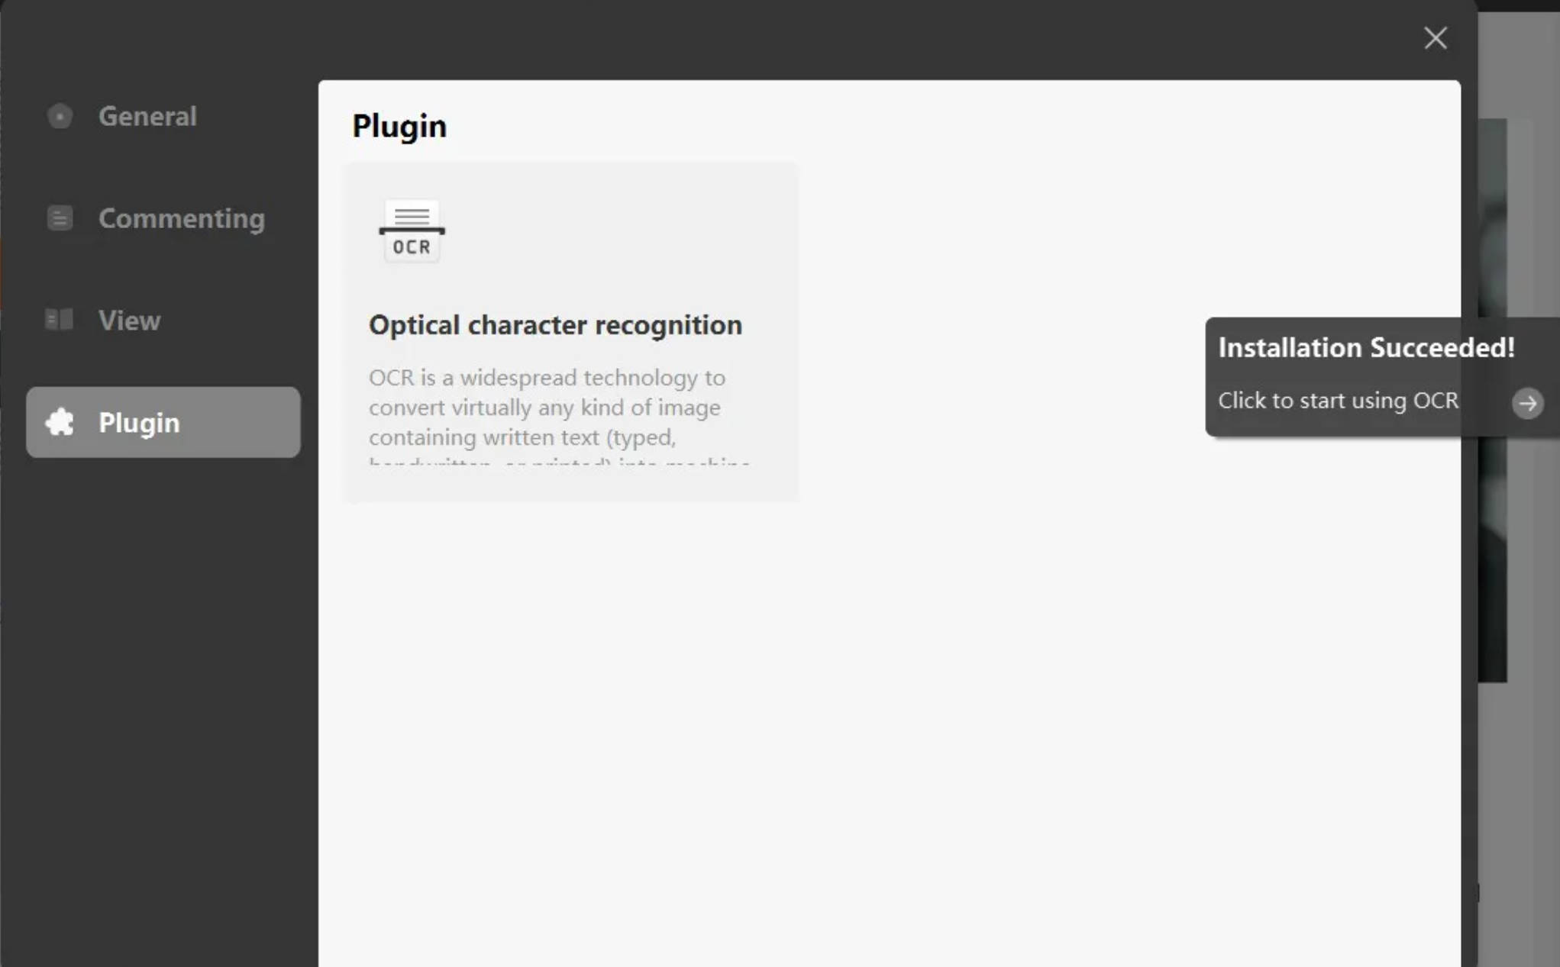Click the Installation Succeeded notification heading

point(1366,348)
